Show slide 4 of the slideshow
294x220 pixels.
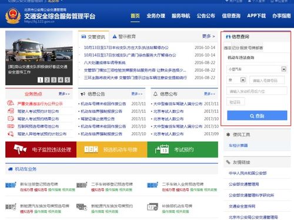[61, 80]
